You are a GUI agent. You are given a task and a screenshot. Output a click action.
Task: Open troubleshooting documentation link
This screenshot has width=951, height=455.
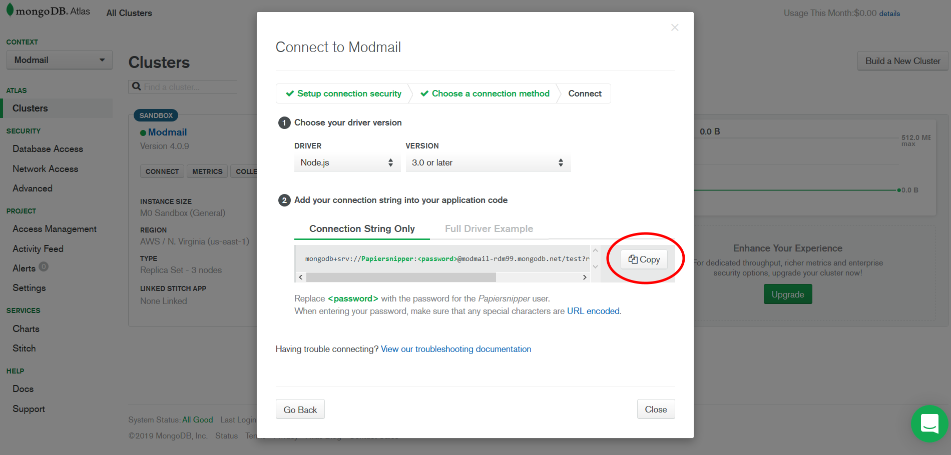(455, 349)
